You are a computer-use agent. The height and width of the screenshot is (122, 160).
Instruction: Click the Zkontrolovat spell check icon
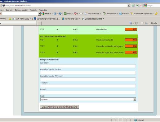pyautogui.click(x=104, y=14)
